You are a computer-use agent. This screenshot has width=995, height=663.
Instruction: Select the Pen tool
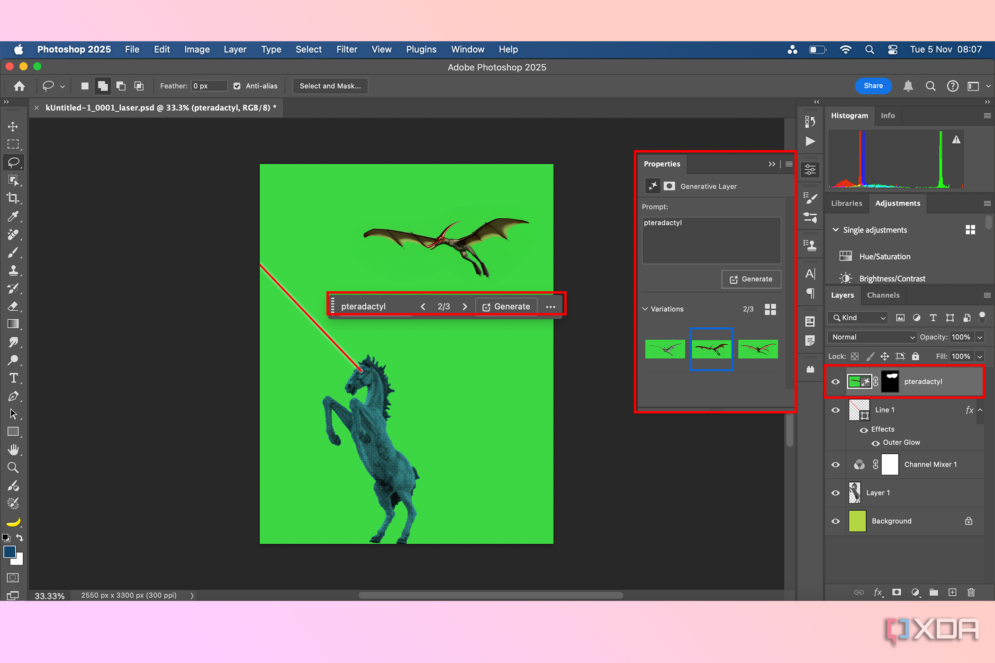[13, 396]
